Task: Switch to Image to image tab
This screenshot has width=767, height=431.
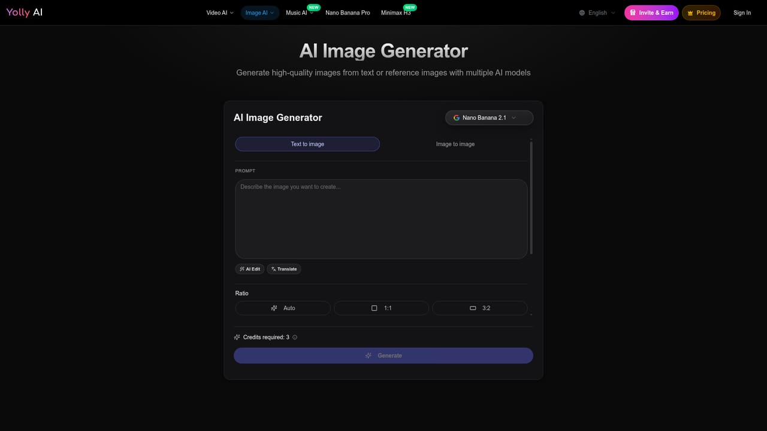Action: tap(455, 144)
